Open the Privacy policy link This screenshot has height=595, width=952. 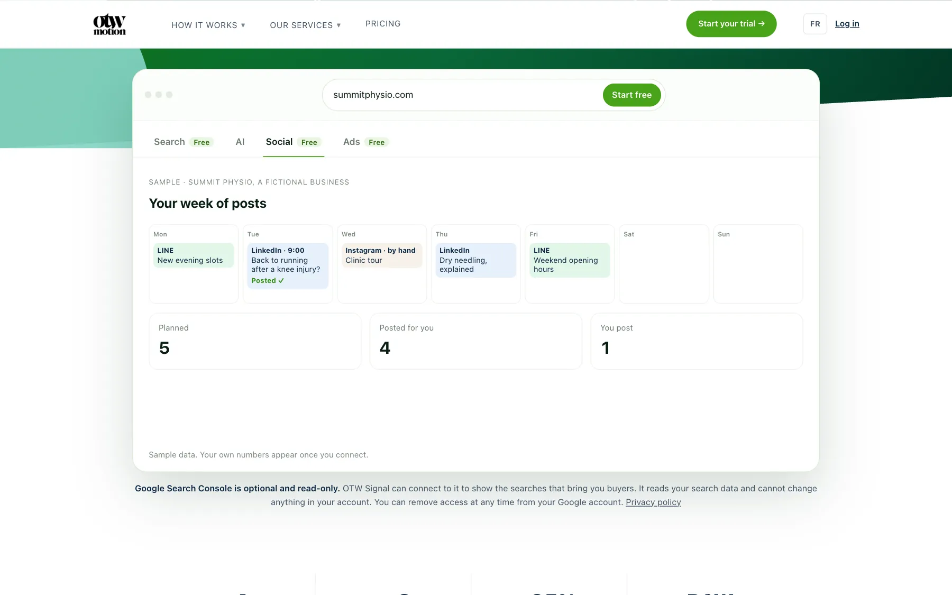coord(653,502)
